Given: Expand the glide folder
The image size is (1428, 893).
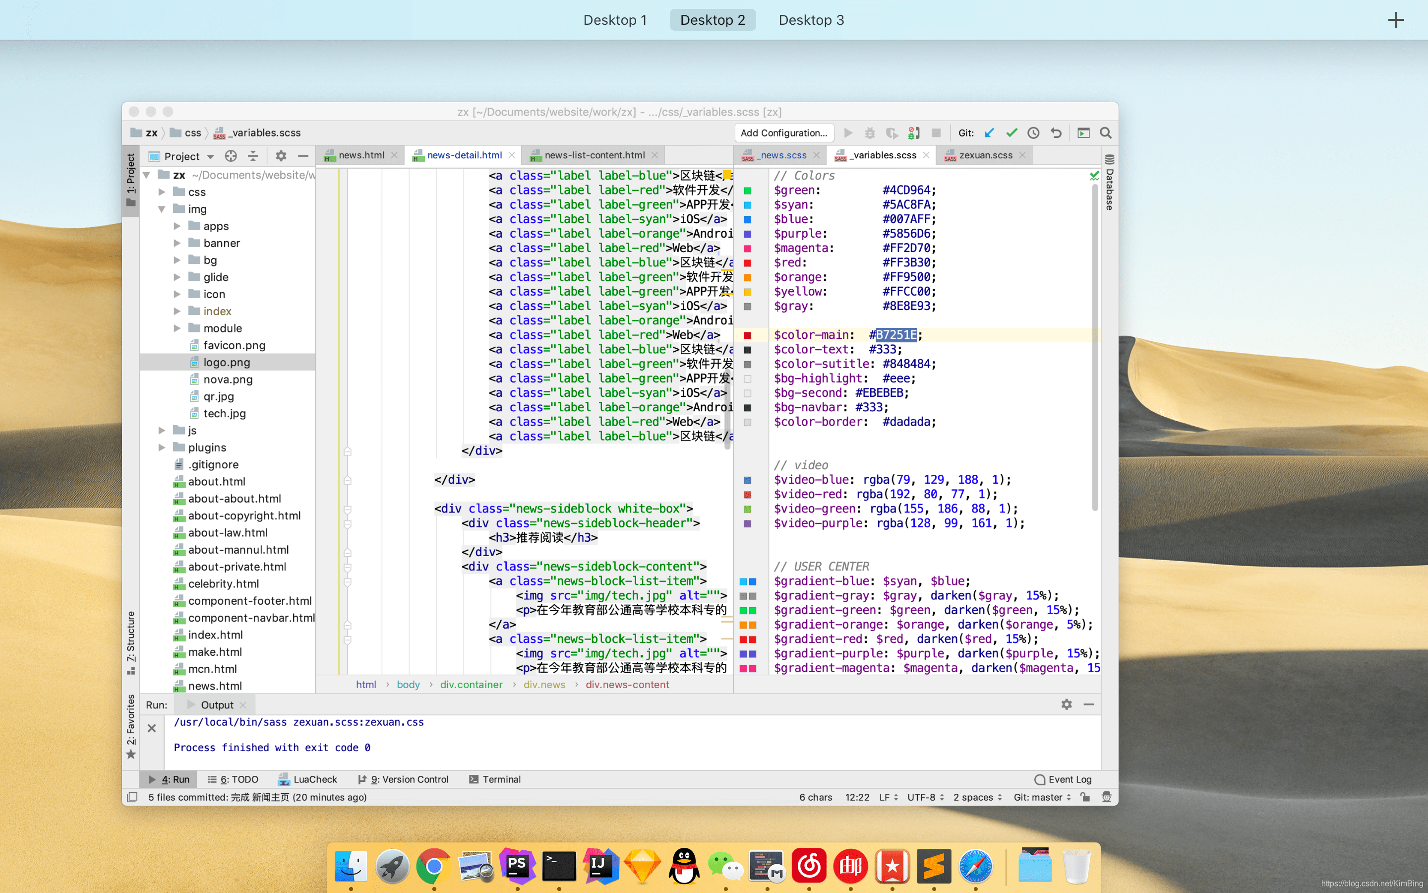Looking at the screenshot, I should pos(177,277).
